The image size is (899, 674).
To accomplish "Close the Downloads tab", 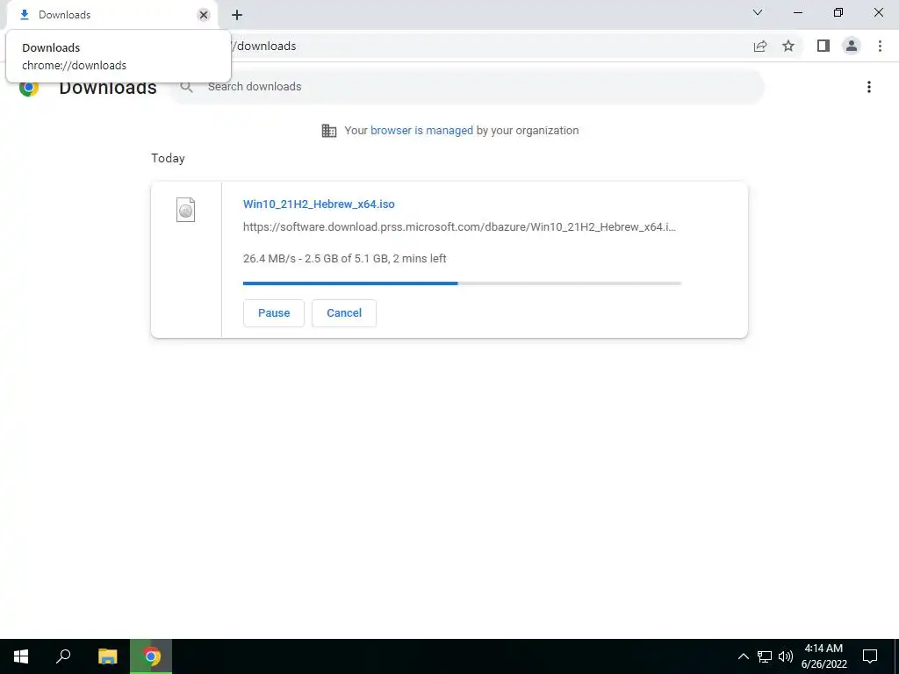I will tap(204, 15).
